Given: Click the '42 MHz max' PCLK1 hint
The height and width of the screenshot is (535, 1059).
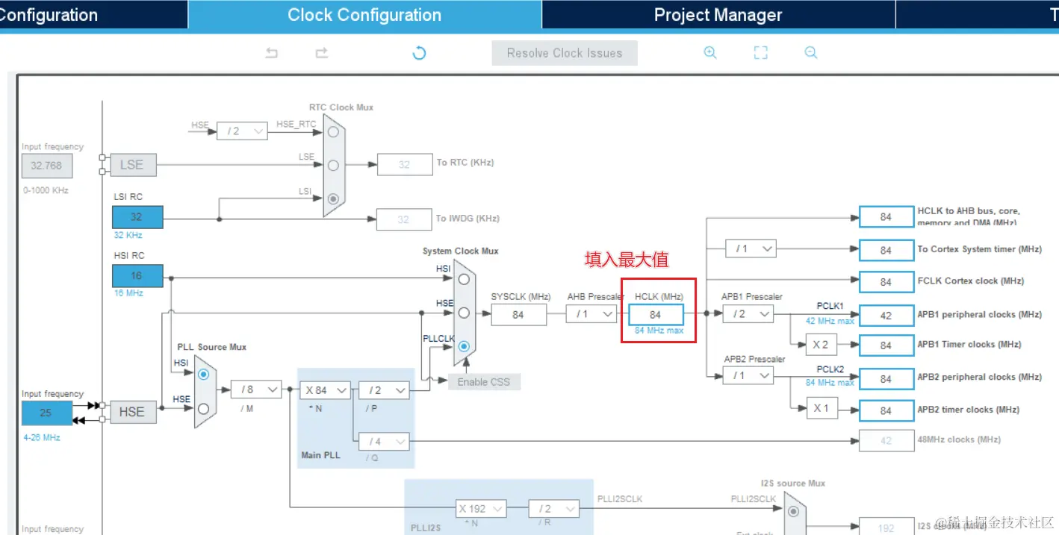Looking at the screenshot, I should [x=830, y=321].
